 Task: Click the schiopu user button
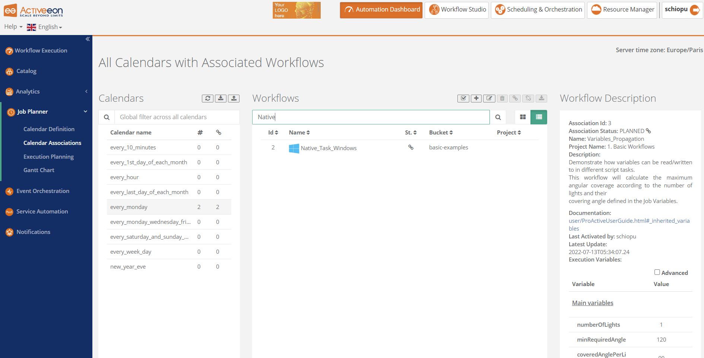pos(682,10)
